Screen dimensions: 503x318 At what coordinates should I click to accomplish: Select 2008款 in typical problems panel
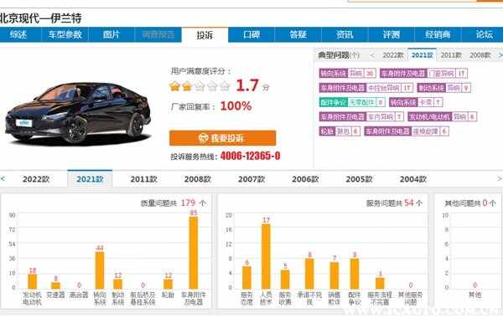click(480, 55)
